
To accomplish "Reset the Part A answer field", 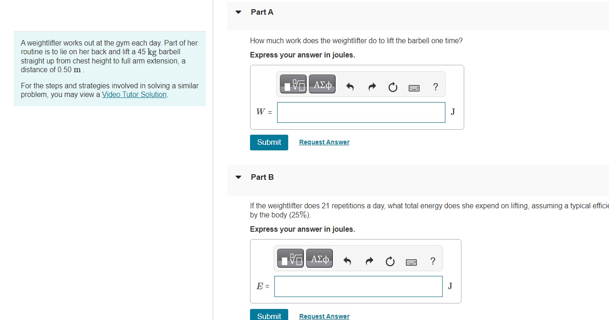I will click(393, 87).
